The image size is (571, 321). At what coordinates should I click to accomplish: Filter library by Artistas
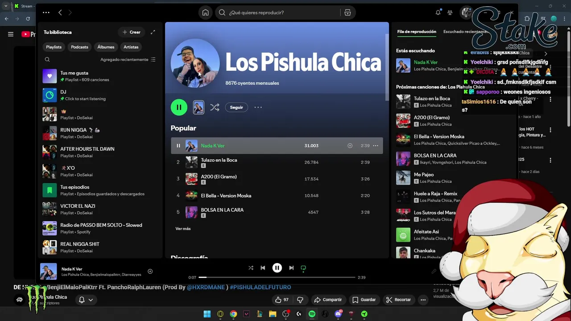coord(131,47)
